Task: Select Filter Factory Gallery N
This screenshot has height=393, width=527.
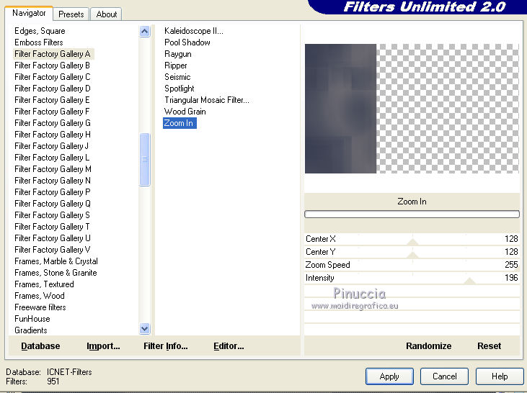Action: 52,181
